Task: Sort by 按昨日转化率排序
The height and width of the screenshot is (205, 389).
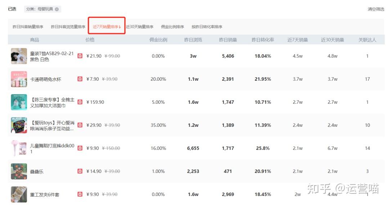Action: pyautogui.click(x=207, y=27)
